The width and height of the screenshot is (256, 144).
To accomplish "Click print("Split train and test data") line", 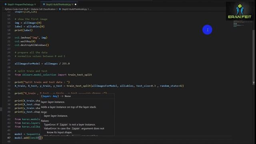I will point(42,82).
